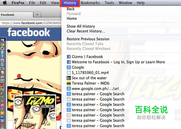Open GarageBand guitar icon in dock
Viewport: 181px width, 129px height.
2,93
